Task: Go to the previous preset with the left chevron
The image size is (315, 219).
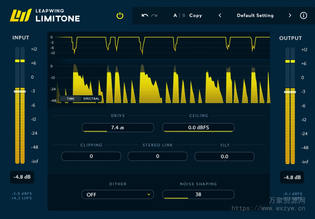Action: tap(220, 15)
